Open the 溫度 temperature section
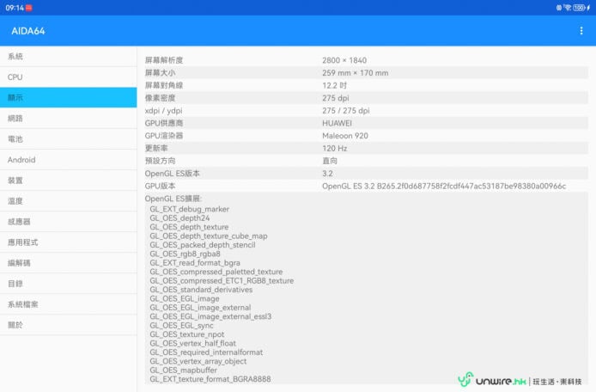Image resolution: width=596 pixels, height=392 pixels. point(69,201)
